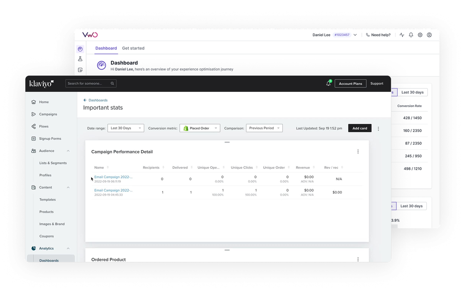
Task: Click the search magnifier icon in Klaviyo
Action: pyautogui.click(x=112, y=84)
